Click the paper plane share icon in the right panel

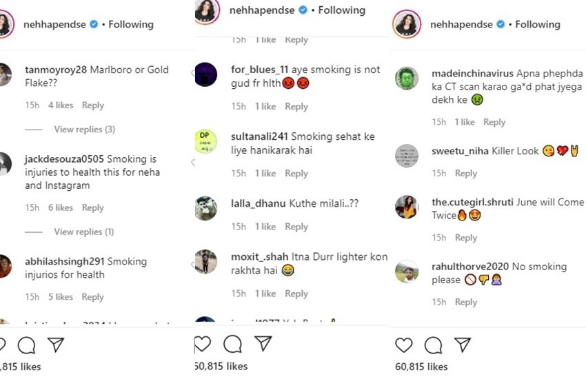click(x=463, y=345)
